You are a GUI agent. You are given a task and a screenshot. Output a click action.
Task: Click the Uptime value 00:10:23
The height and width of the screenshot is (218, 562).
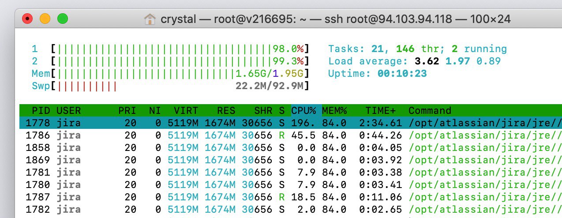402,73
